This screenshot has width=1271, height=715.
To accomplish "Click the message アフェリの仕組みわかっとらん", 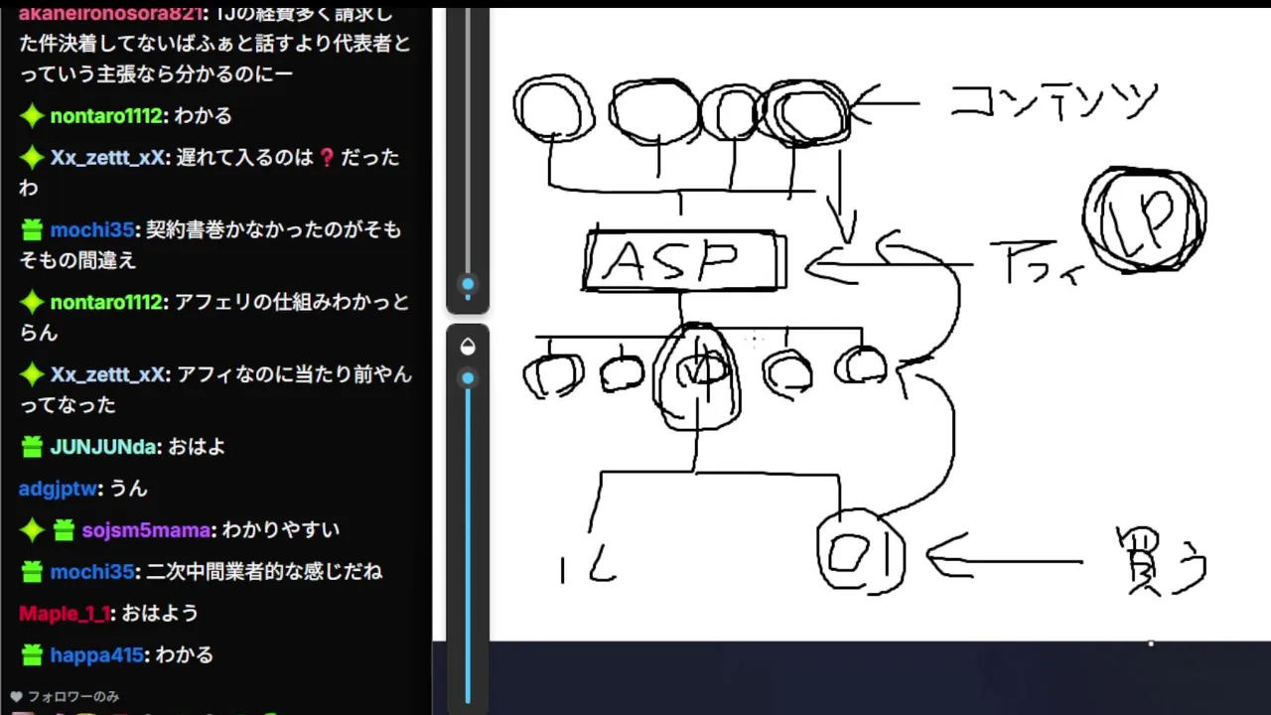I will (x=215, y=317).
